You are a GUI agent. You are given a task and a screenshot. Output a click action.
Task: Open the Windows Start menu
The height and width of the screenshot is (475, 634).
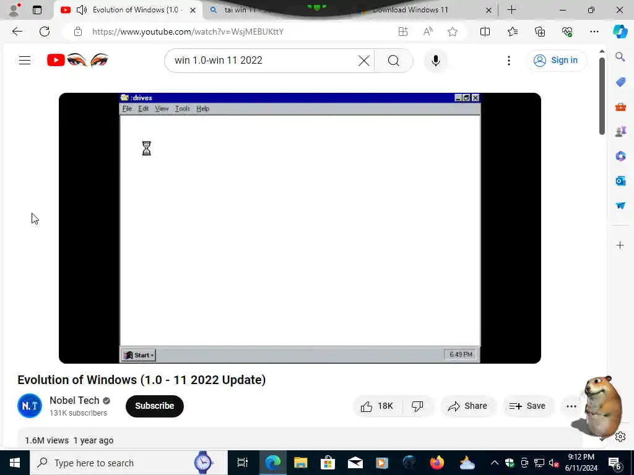coord(15,463)
